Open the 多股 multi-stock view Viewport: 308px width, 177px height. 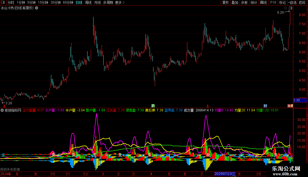[x=244, y=2]
